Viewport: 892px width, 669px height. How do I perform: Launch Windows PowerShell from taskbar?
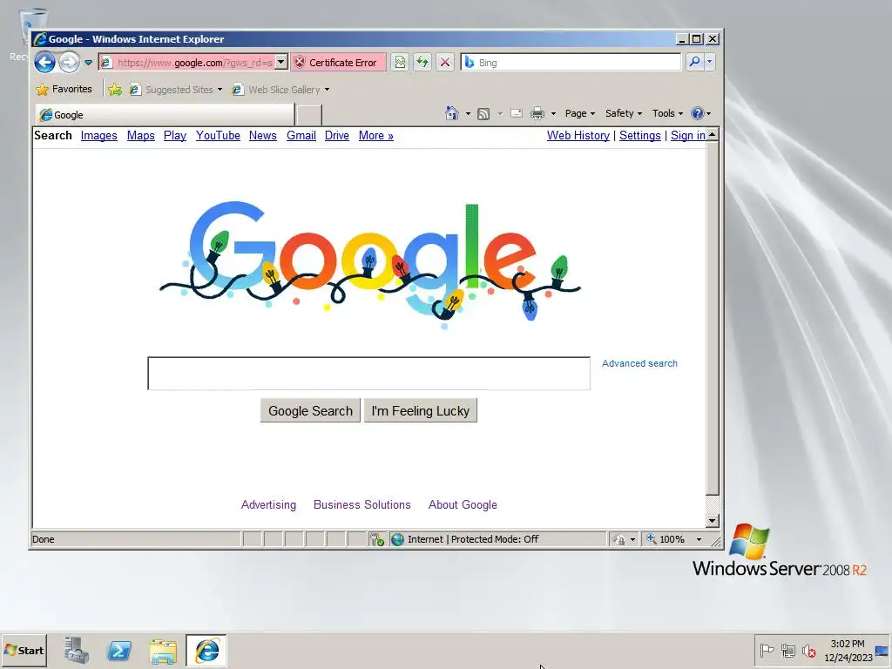pos(119,650)
